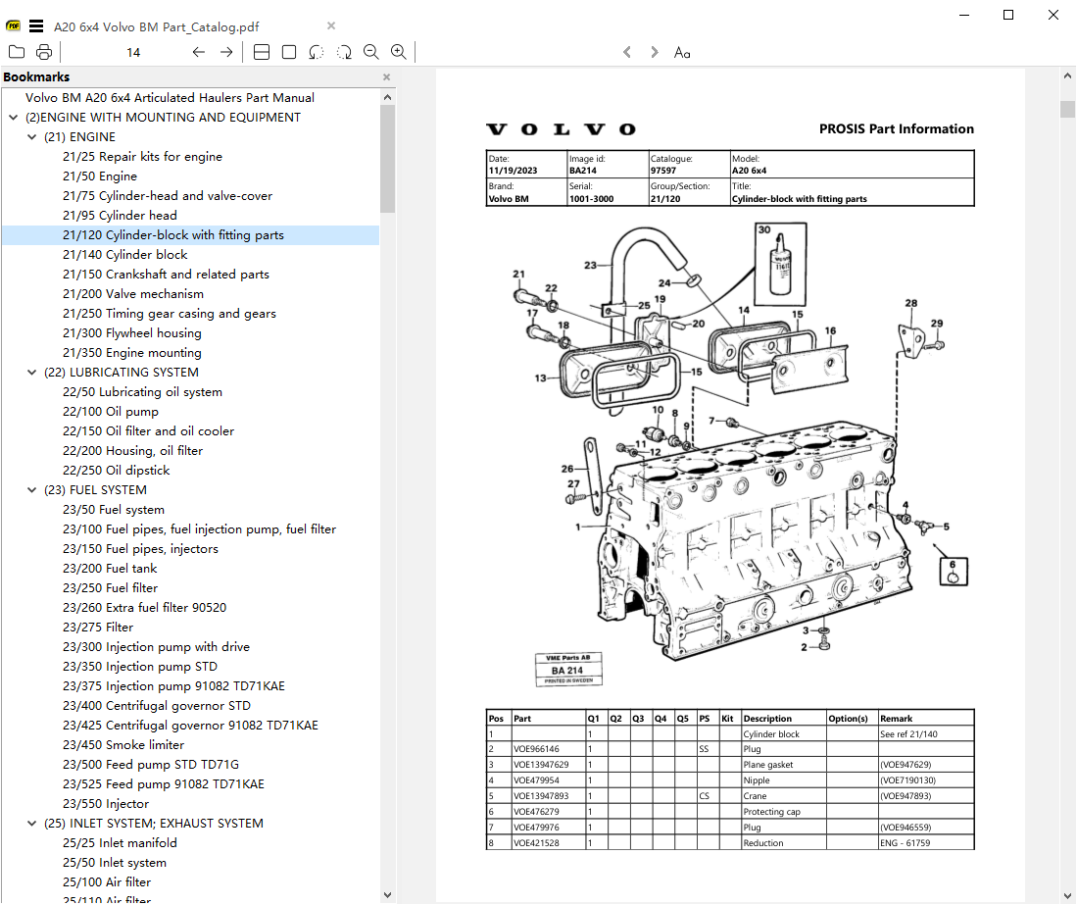Click the document vertical scrollbar thumb

(x=1067, y=109)
